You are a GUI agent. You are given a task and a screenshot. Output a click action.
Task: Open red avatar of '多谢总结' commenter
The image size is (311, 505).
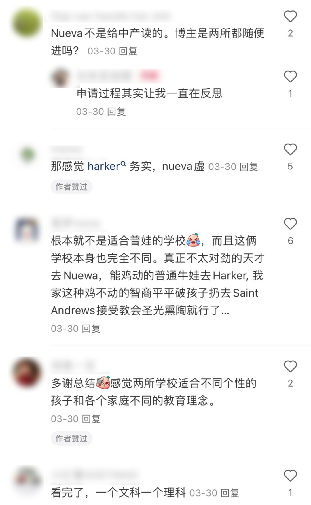click(27, 372)
